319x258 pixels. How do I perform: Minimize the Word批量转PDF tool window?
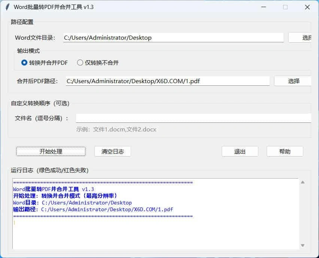pyautogui.click(x=264, y=7)
